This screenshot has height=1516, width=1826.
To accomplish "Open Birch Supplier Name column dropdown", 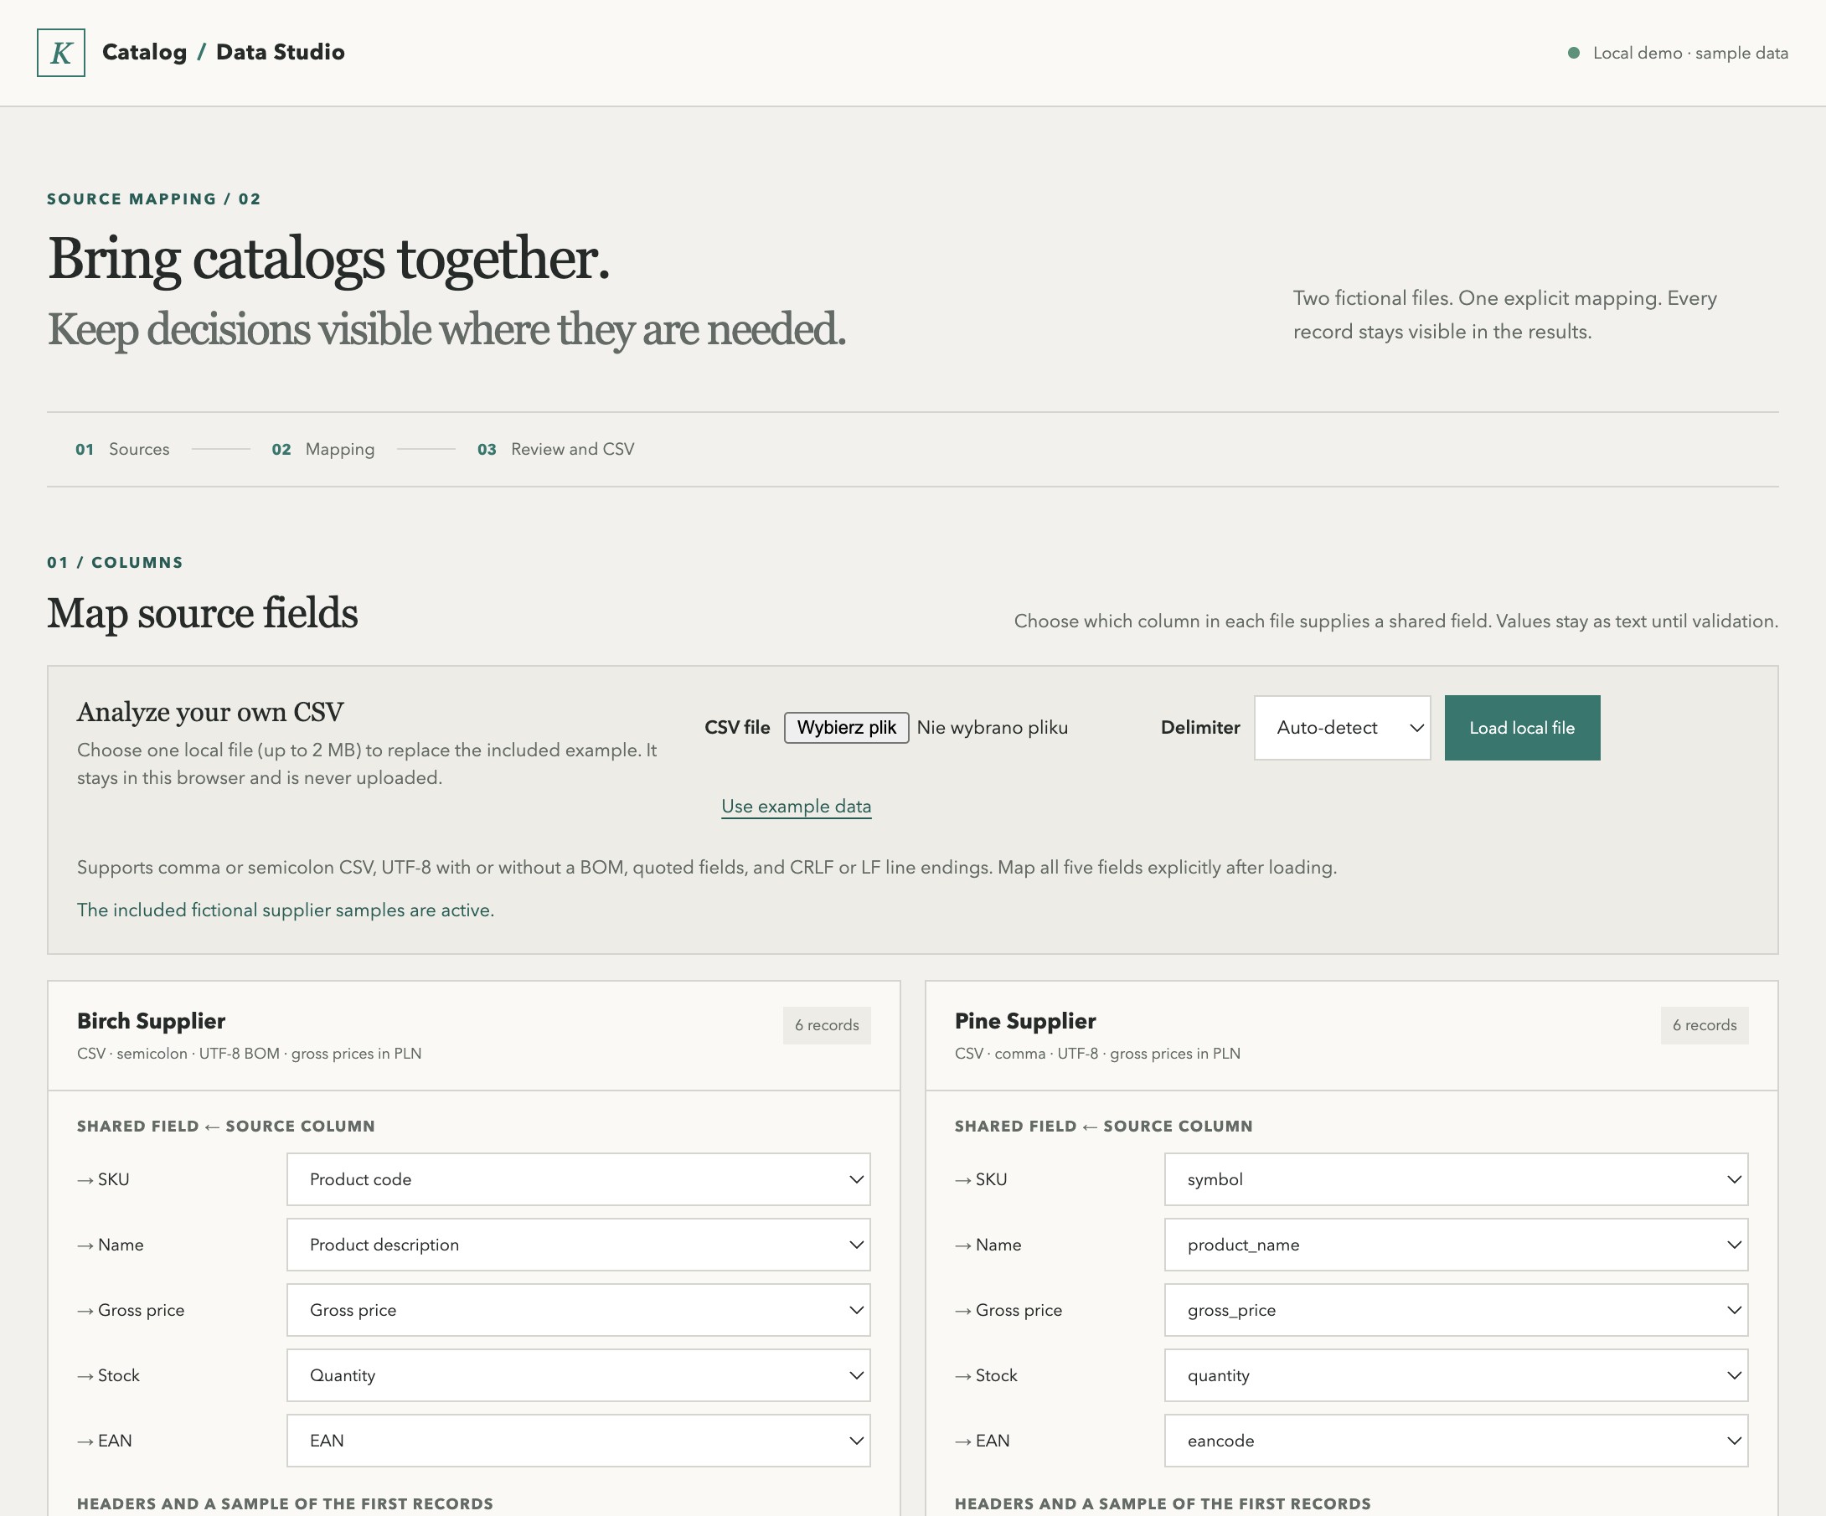I will point(578,1245).
